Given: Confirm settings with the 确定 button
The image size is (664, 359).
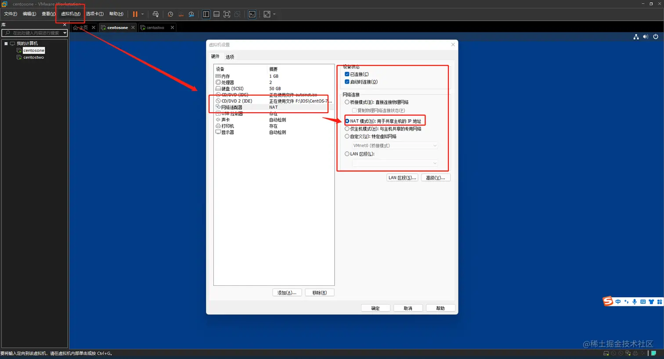Looking at the screenshot, I should click(375, 308).
